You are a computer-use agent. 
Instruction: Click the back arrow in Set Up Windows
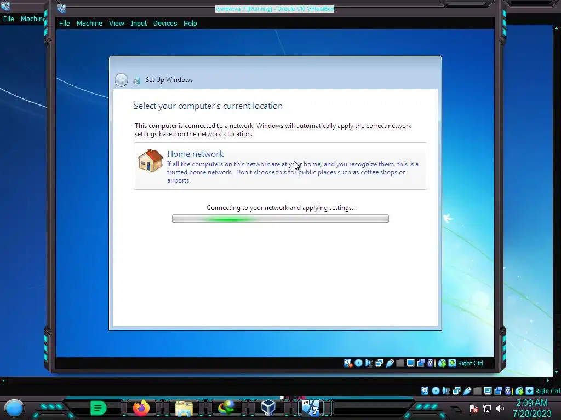(121, 80)
